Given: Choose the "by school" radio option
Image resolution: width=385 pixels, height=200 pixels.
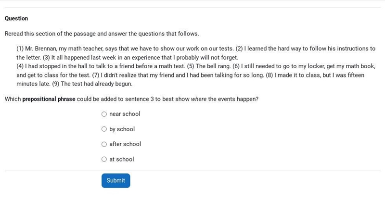Looking at the screenshot, I should (104, 129).
